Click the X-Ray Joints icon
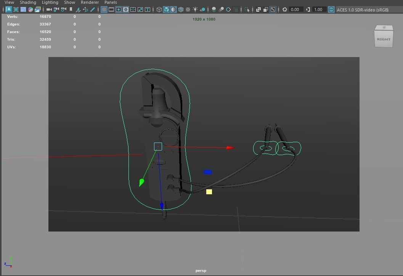The width and height of the screenshot is (403, 276). pyautogui.click(x=273, y=10)
